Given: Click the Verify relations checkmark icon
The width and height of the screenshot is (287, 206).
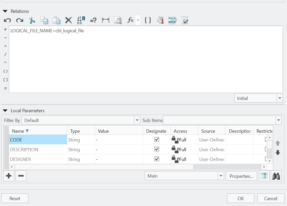Looking at the screenshot, I should pyautogui.click(x=185, y=20).
